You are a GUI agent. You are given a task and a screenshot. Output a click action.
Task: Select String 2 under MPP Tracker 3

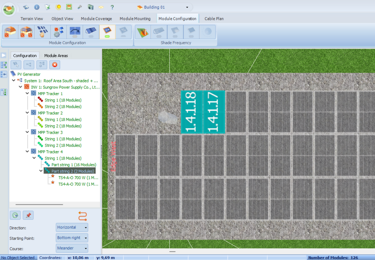coord(63,145)
